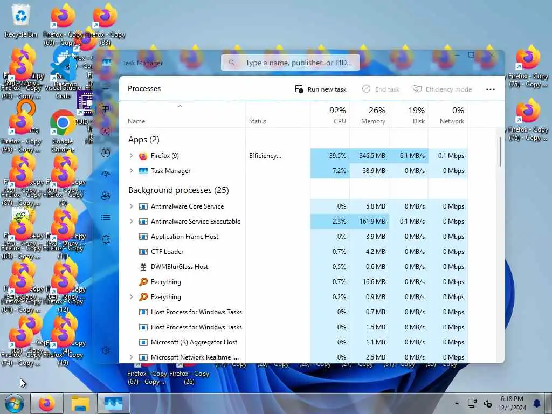
Task: Open volume tray icon
Action: [x=487, y=403]
